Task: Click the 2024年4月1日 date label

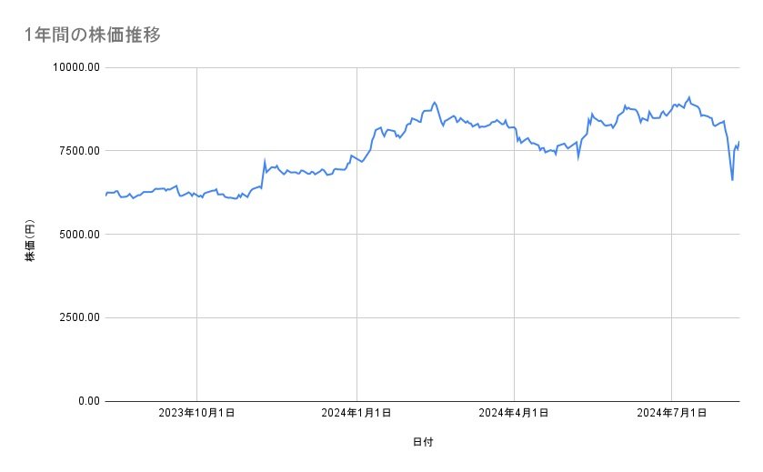Action: click(x=514, y=414)
